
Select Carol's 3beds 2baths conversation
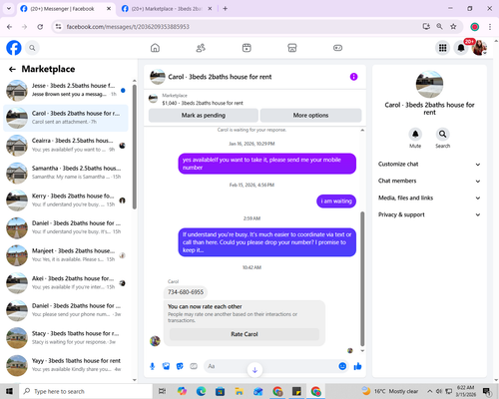pos(66,118)
